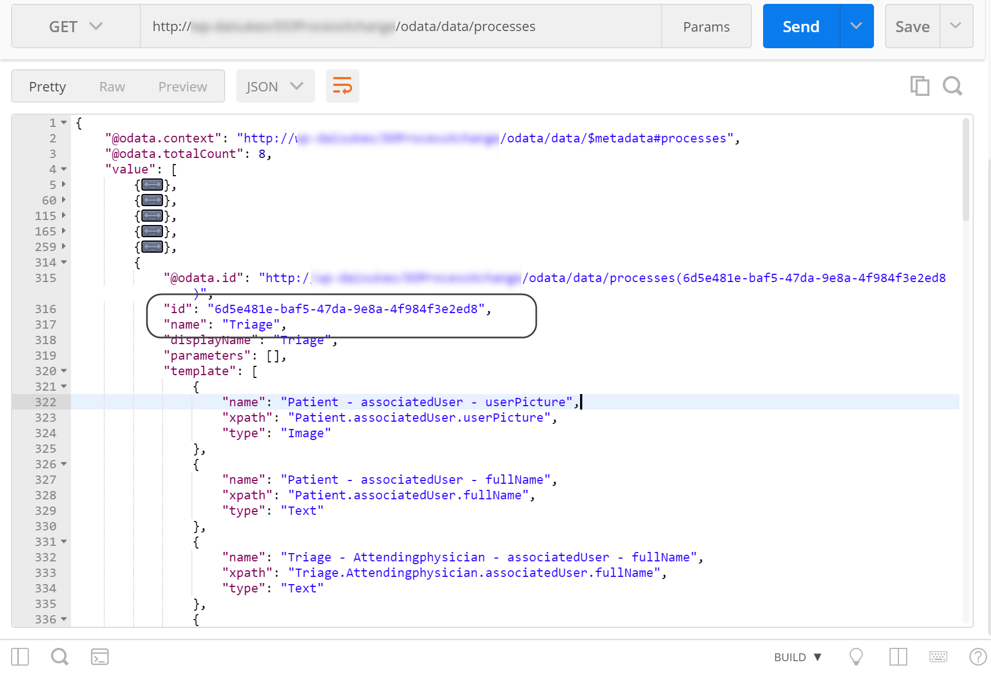Collapse root object at line 1

(64, 122)
